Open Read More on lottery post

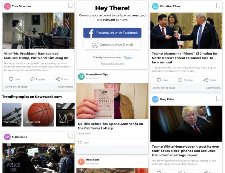point(84,134)
